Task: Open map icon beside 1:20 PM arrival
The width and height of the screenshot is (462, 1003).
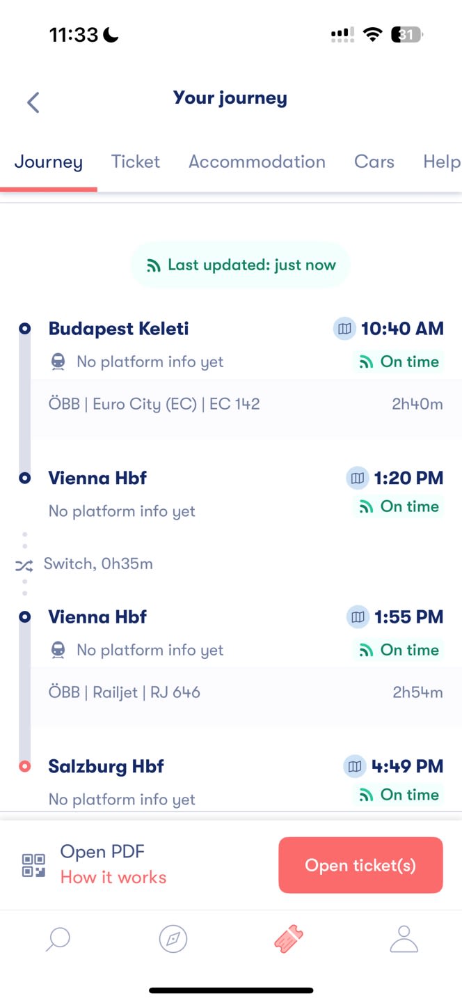Action: (358, 478)
